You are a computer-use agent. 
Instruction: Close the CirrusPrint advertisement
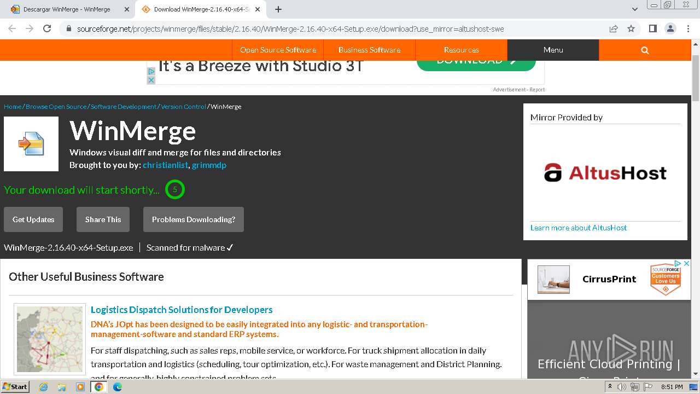click(x=686, y=264)
